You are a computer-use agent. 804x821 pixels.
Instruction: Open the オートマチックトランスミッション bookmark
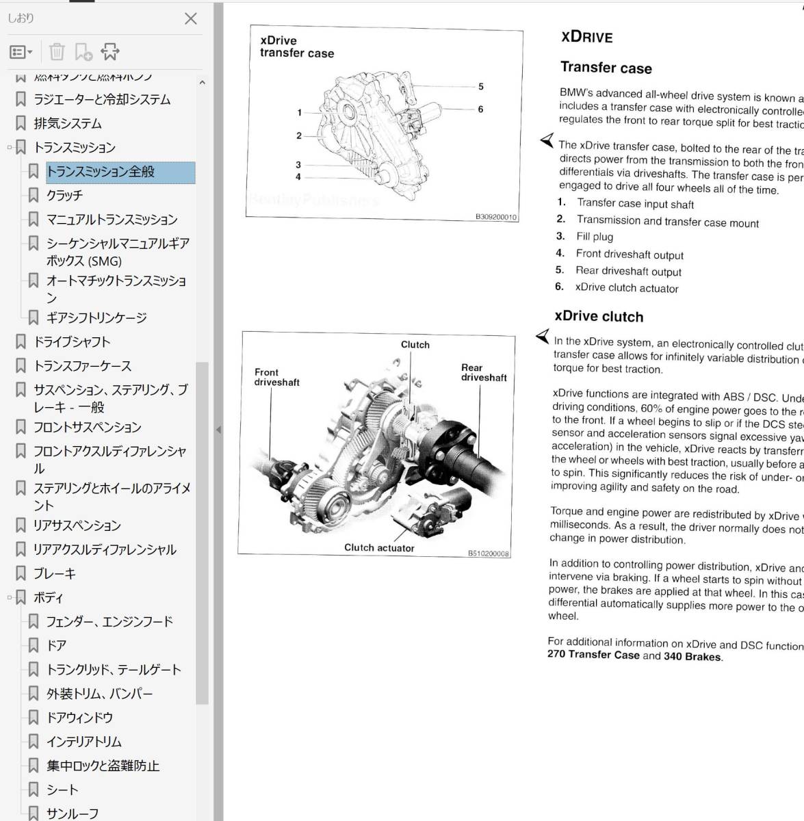[x=116, y=289]
